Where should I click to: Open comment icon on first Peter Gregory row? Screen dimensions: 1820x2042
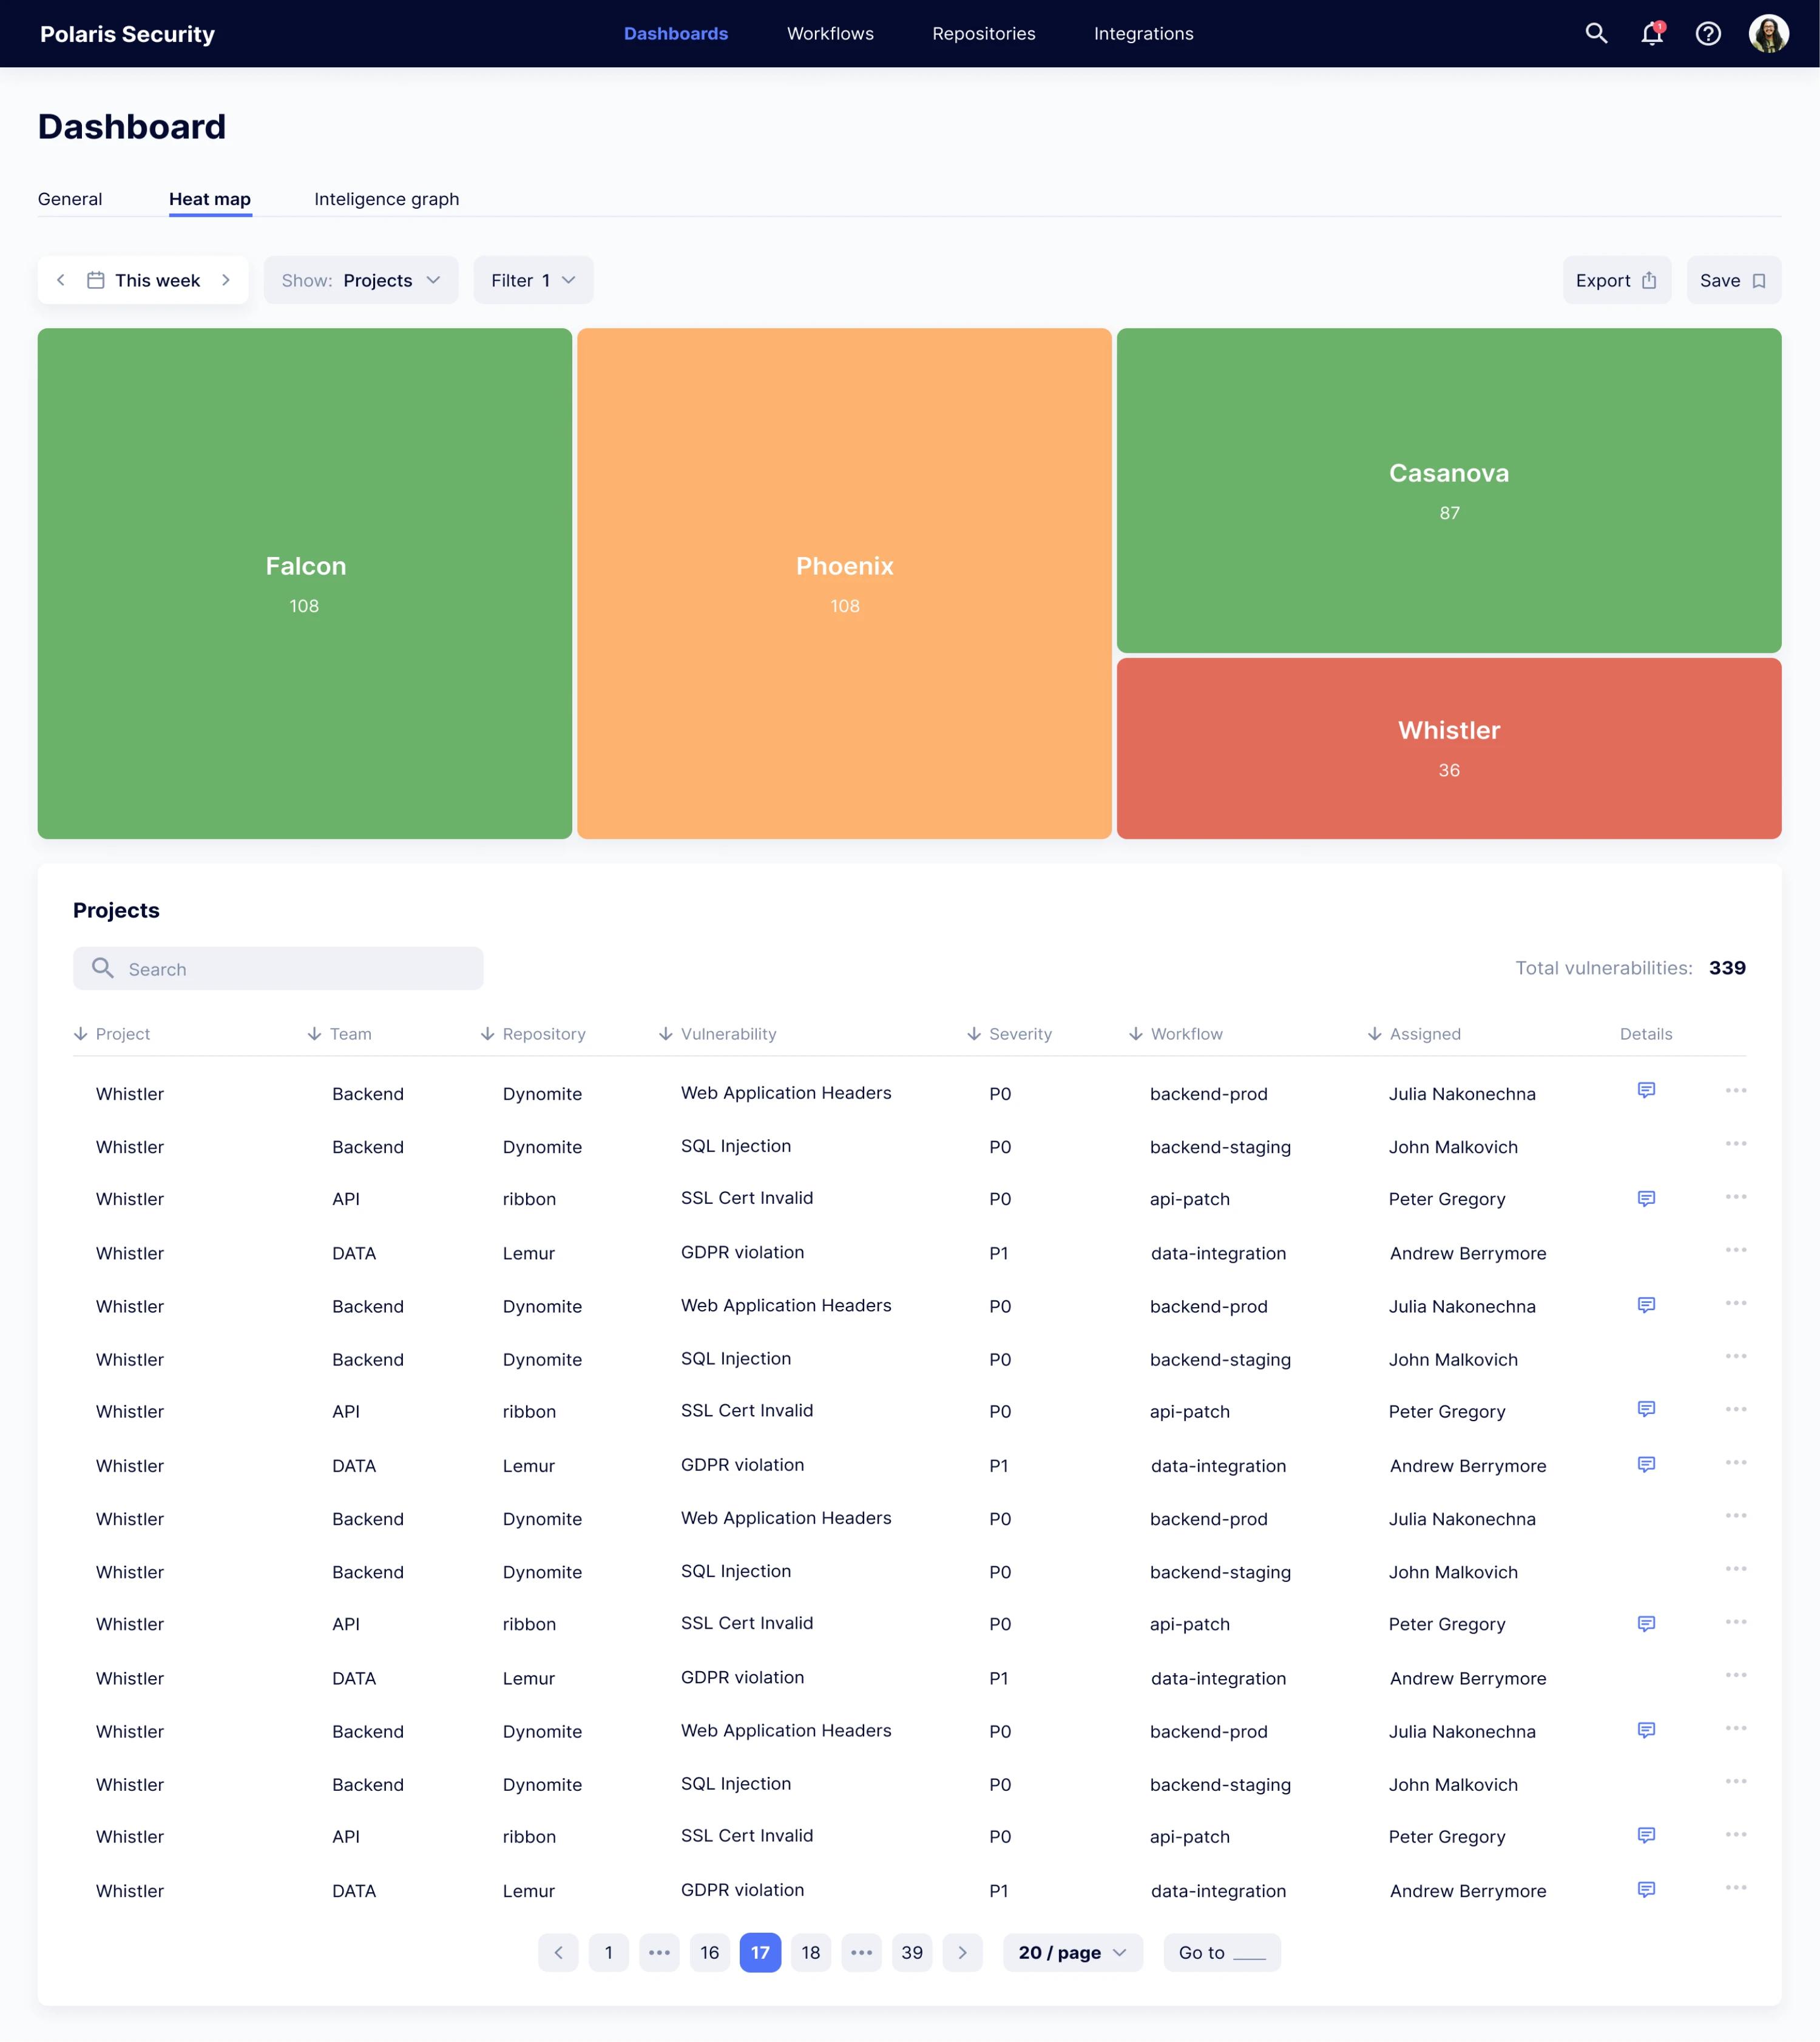click(x=1646, y=1198)
